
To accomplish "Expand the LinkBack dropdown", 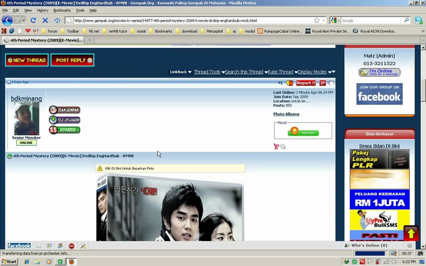I will click(x=181, y=72).
